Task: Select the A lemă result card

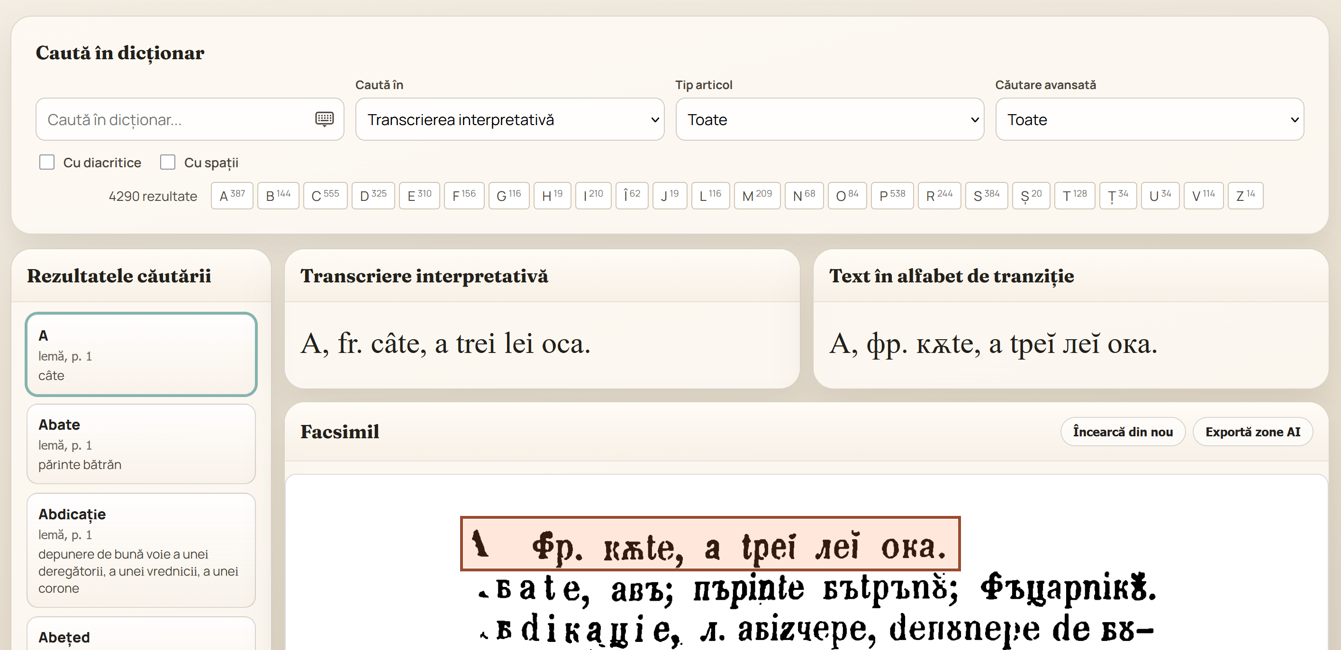Action: pos(141,354)
